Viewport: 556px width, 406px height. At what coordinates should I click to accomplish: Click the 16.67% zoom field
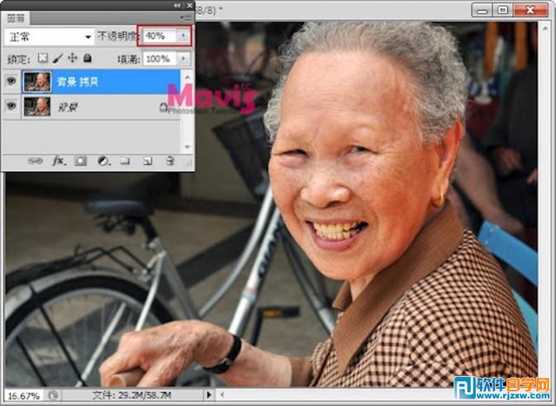(x=24, y=395)
